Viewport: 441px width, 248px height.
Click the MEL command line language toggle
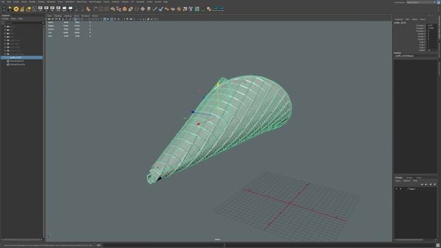99,245
